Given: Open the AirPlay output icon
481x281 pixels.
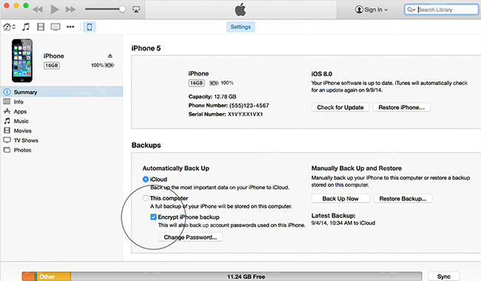Looking at the screenshot, I should [x=136, y=9].
